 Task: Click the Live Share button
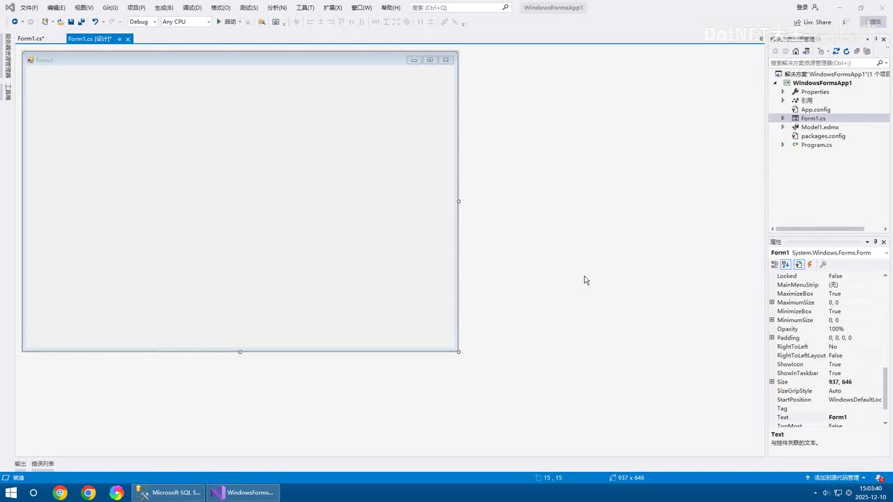(x=813, y=22)
